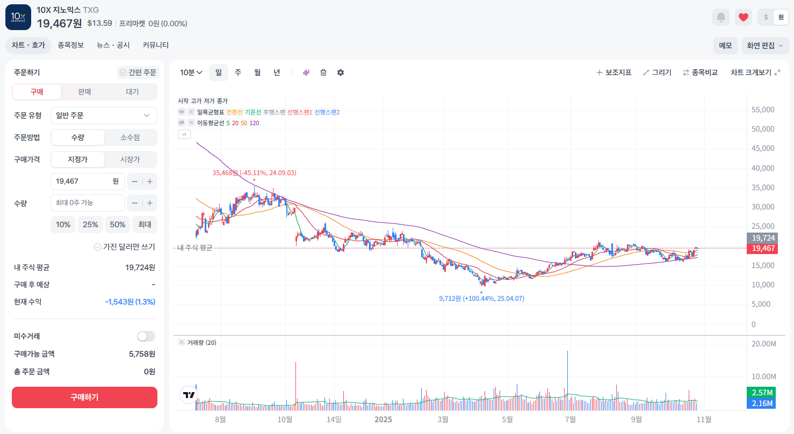Collapse the indicator legend chevron
Image resolution: width=794 pixels, height=434 pixels.
[184, 134]
